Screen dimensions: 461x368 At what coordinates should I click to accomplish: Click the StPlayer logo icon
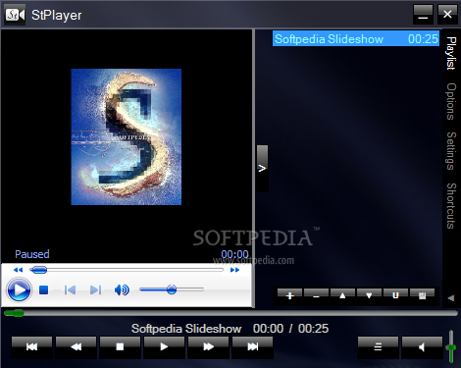point(15,15)
